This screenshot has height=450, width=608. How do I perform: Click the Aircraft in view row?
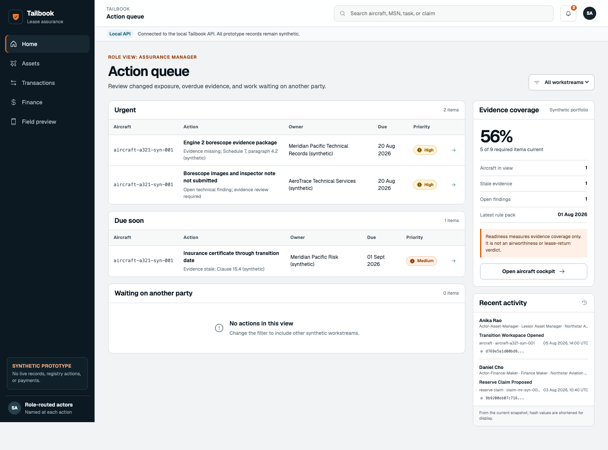534,168
